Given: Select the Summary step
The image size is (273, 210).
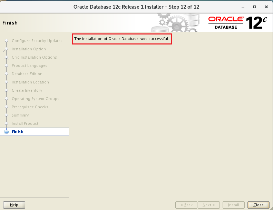Looking at the screenshot, I should pos(20,115).
